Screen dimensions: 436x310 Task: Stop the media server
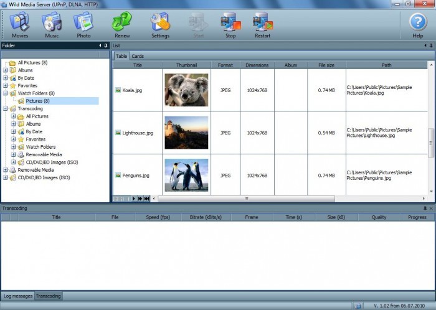tap(230, 24)
